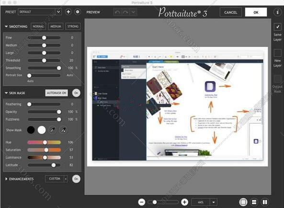Select Medium smoothing preset
Screen dimensions: 284x208
[x=56, y=26]
